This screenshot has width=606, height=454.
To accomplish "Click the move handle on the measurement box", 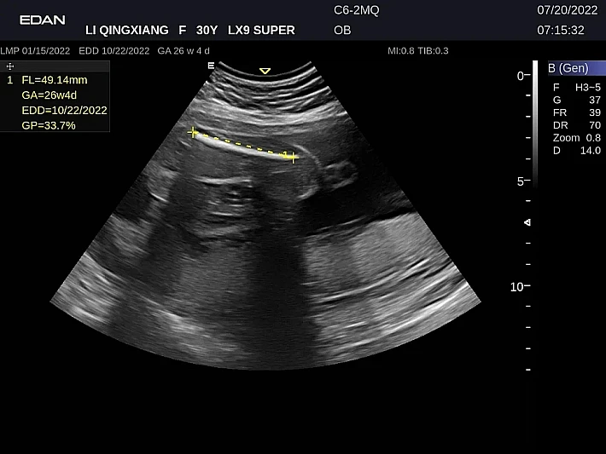I will (9, 65).
